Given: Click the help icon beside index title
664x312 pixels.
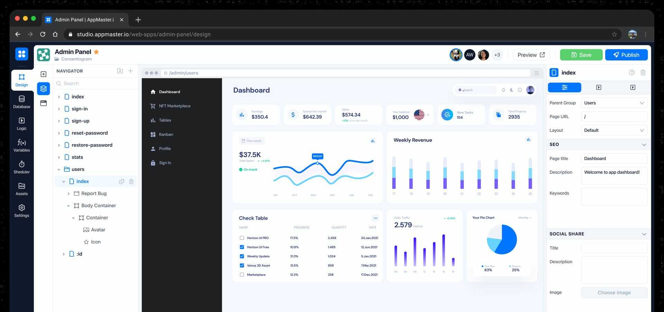Looking at the screenshot, I should tap(631, 73).
